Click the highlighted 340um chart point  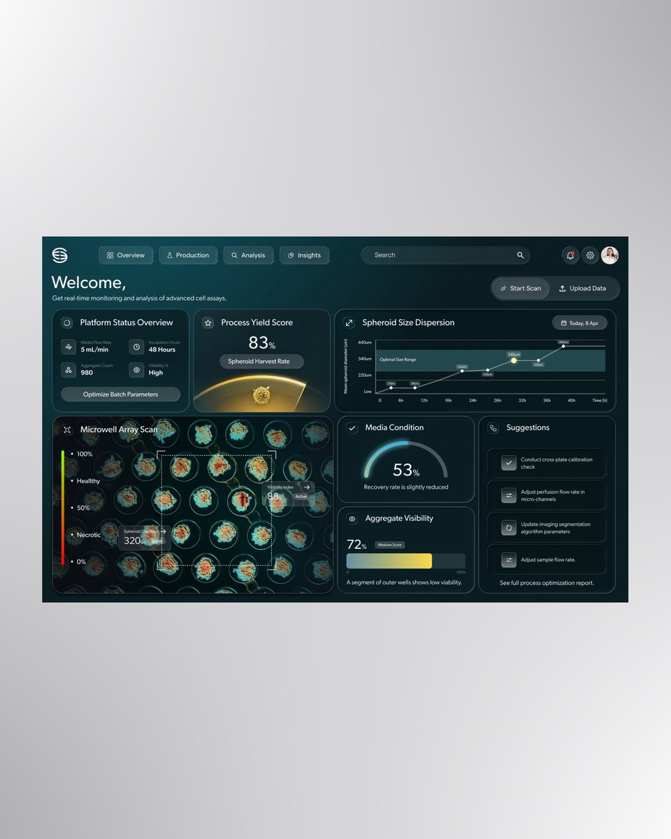[514, 361]
